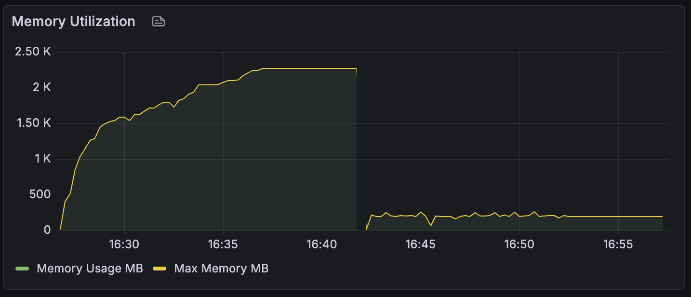The width and height of the screenshot is (691, 297).
Task: Click the 16:45 time axis label
Action: click(421, 244)
